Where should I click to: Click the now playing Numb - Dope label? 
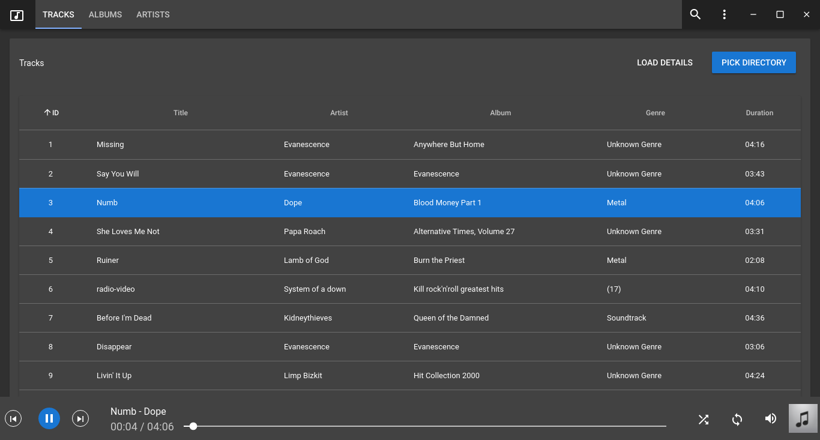[138, 411]
